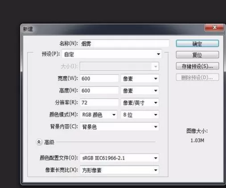Click the 存储预设(S)... button
The width and height of the screenshot is (226, 188).
(197, 66)
